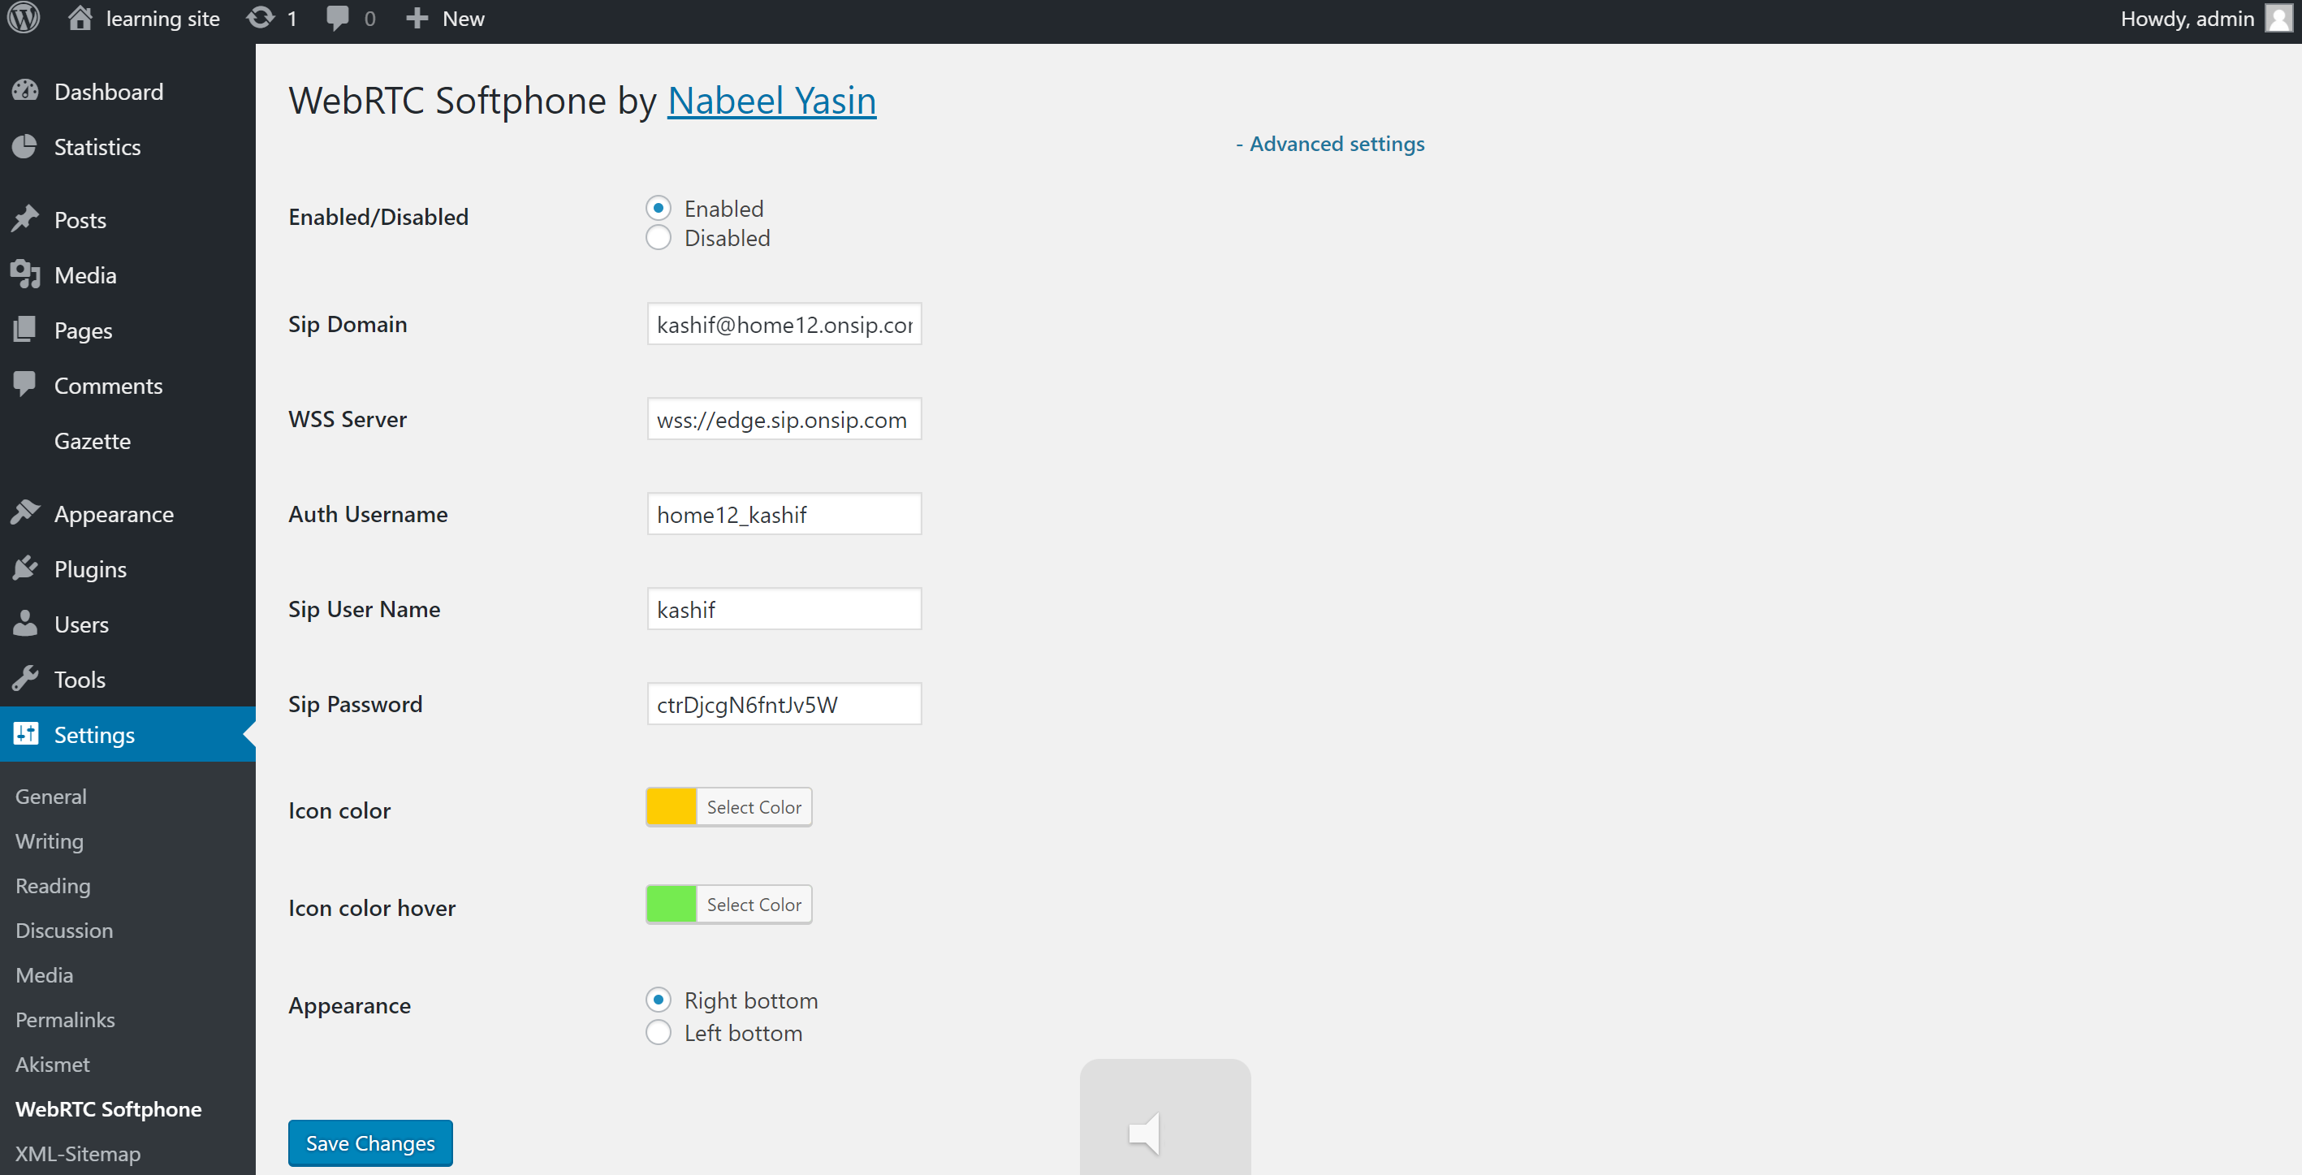
Task: Open Gazette menu item
Action: [92, 441]
